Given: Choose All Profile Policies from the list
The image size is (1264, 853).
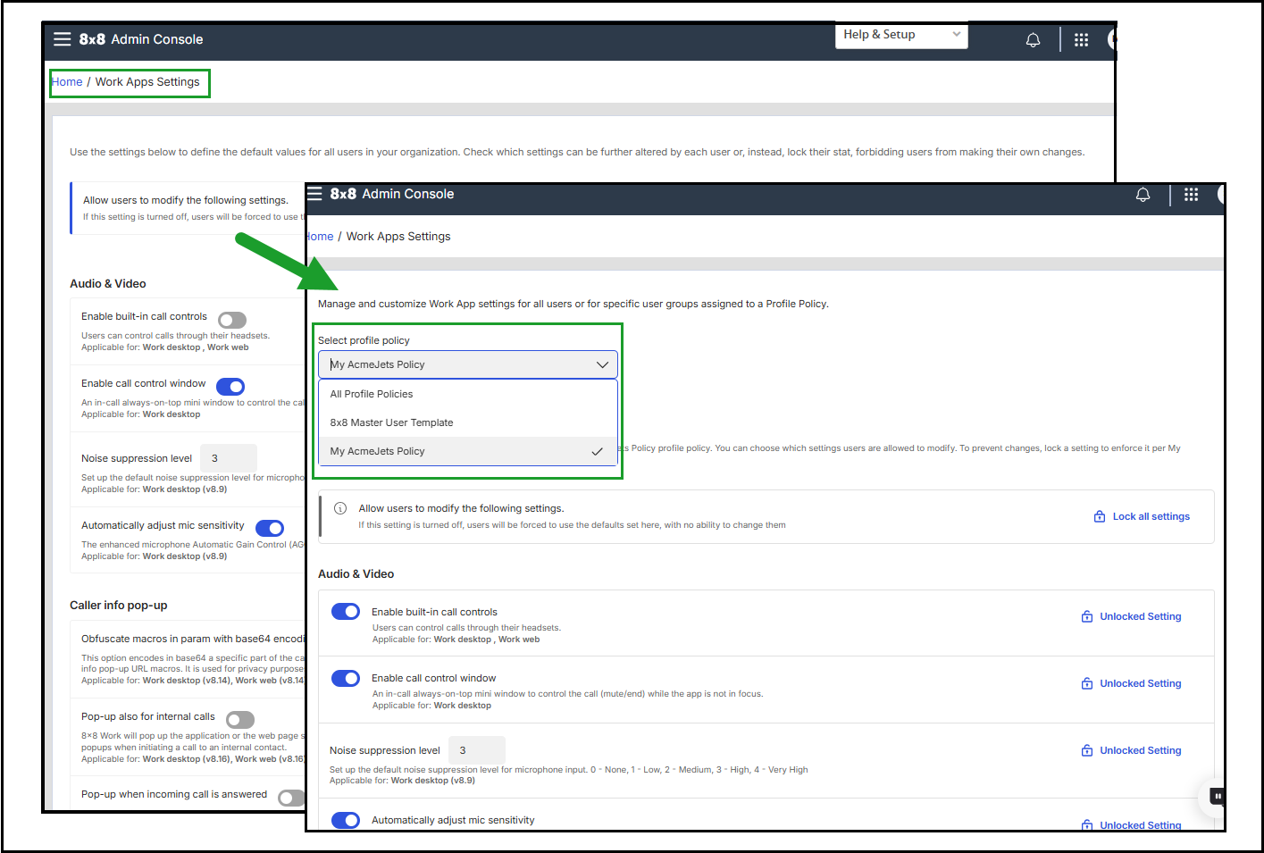Looking at the screenshot, I should point(372,394).
